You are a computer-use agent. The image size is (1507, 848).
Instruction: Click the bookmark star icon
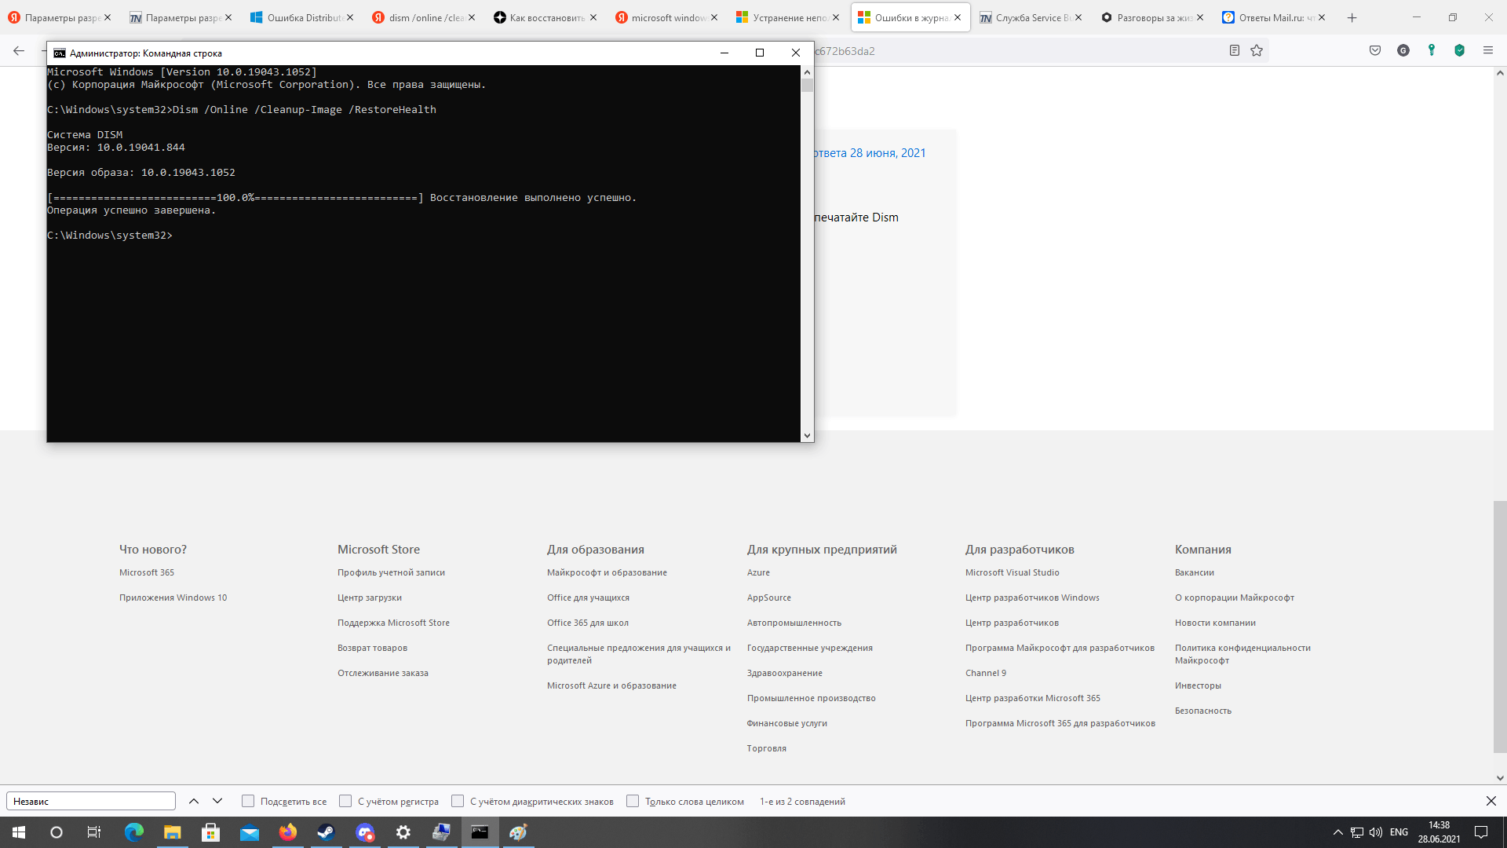pyautogui.click(x=1257, y=51)
